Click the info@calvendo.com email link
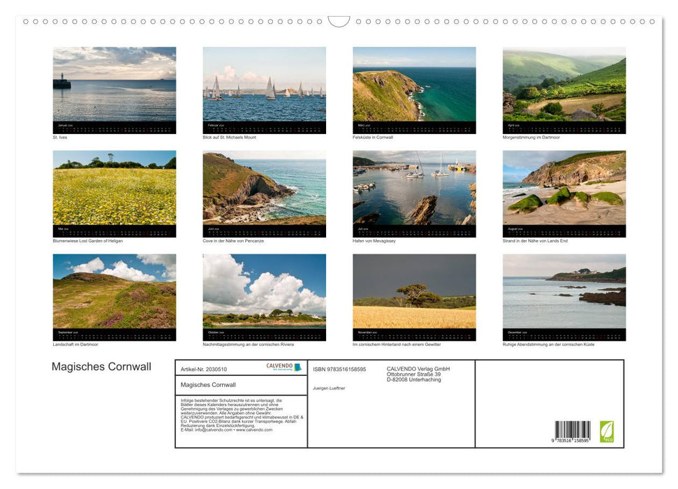 point(212,430)
